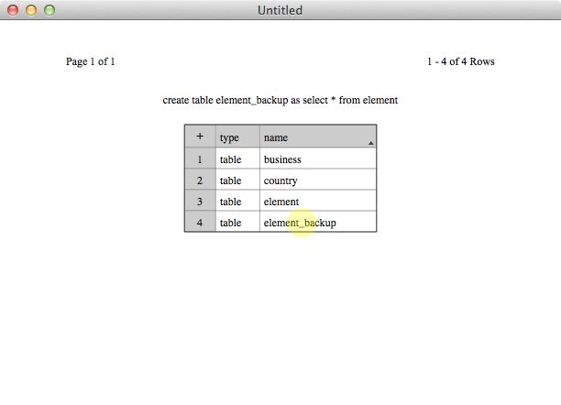Click the type cell in business row

click(x=238, y=159)
